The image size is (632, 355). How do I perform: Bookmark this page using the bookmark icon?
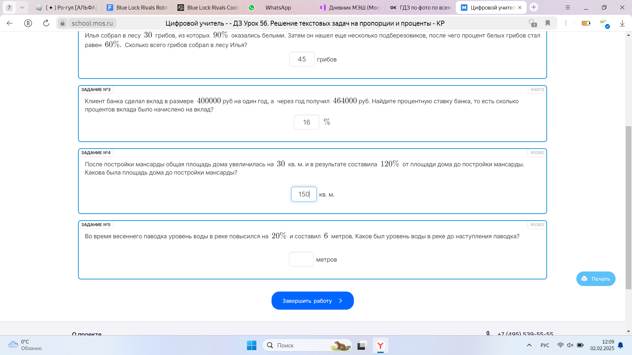[548, 23]
